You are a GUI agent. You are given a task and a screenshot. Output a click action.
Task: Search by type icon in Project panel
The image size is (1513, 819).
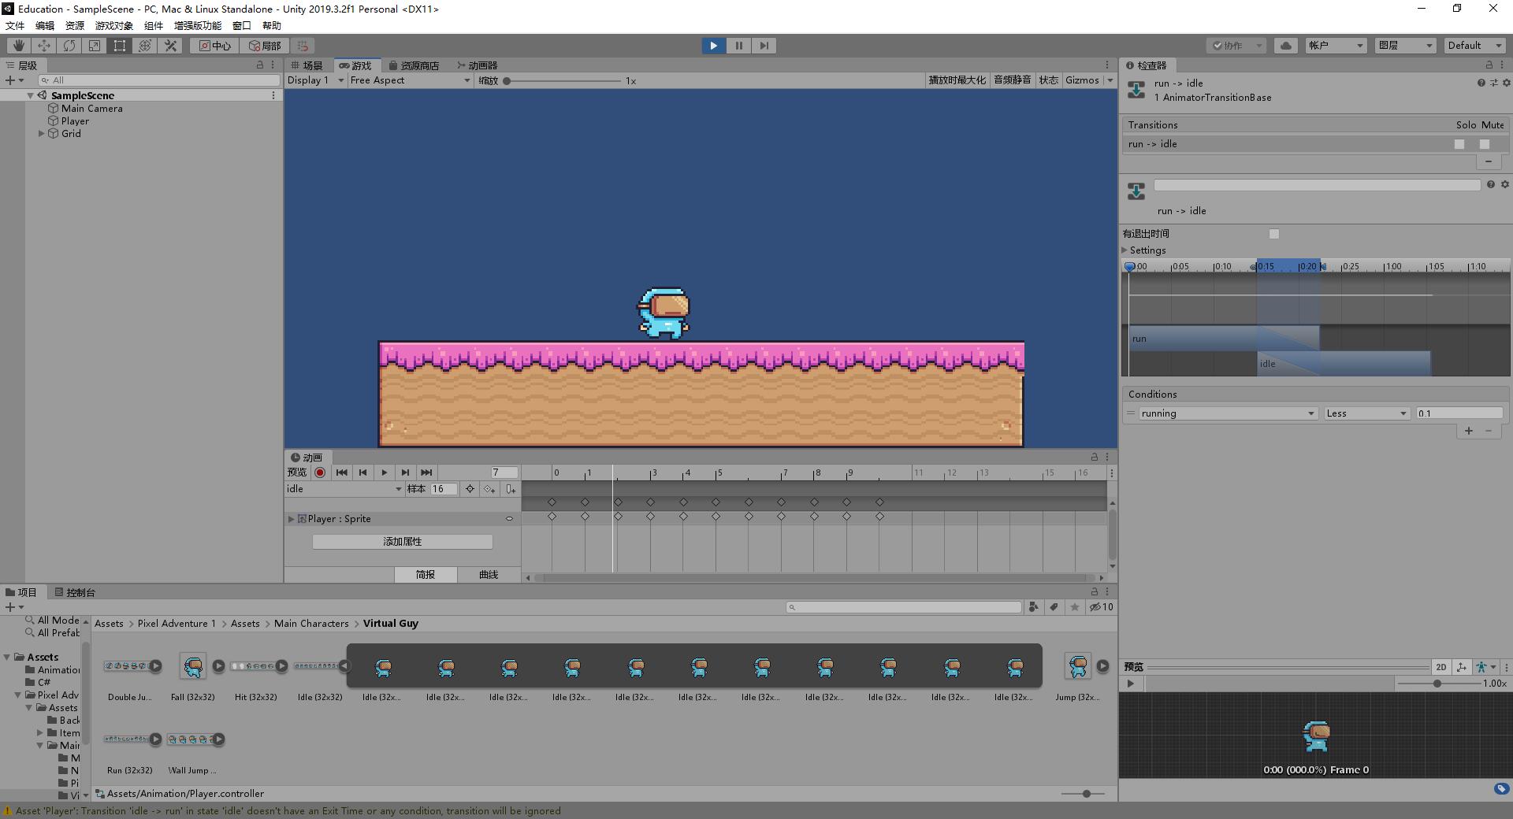[1033, 607]
